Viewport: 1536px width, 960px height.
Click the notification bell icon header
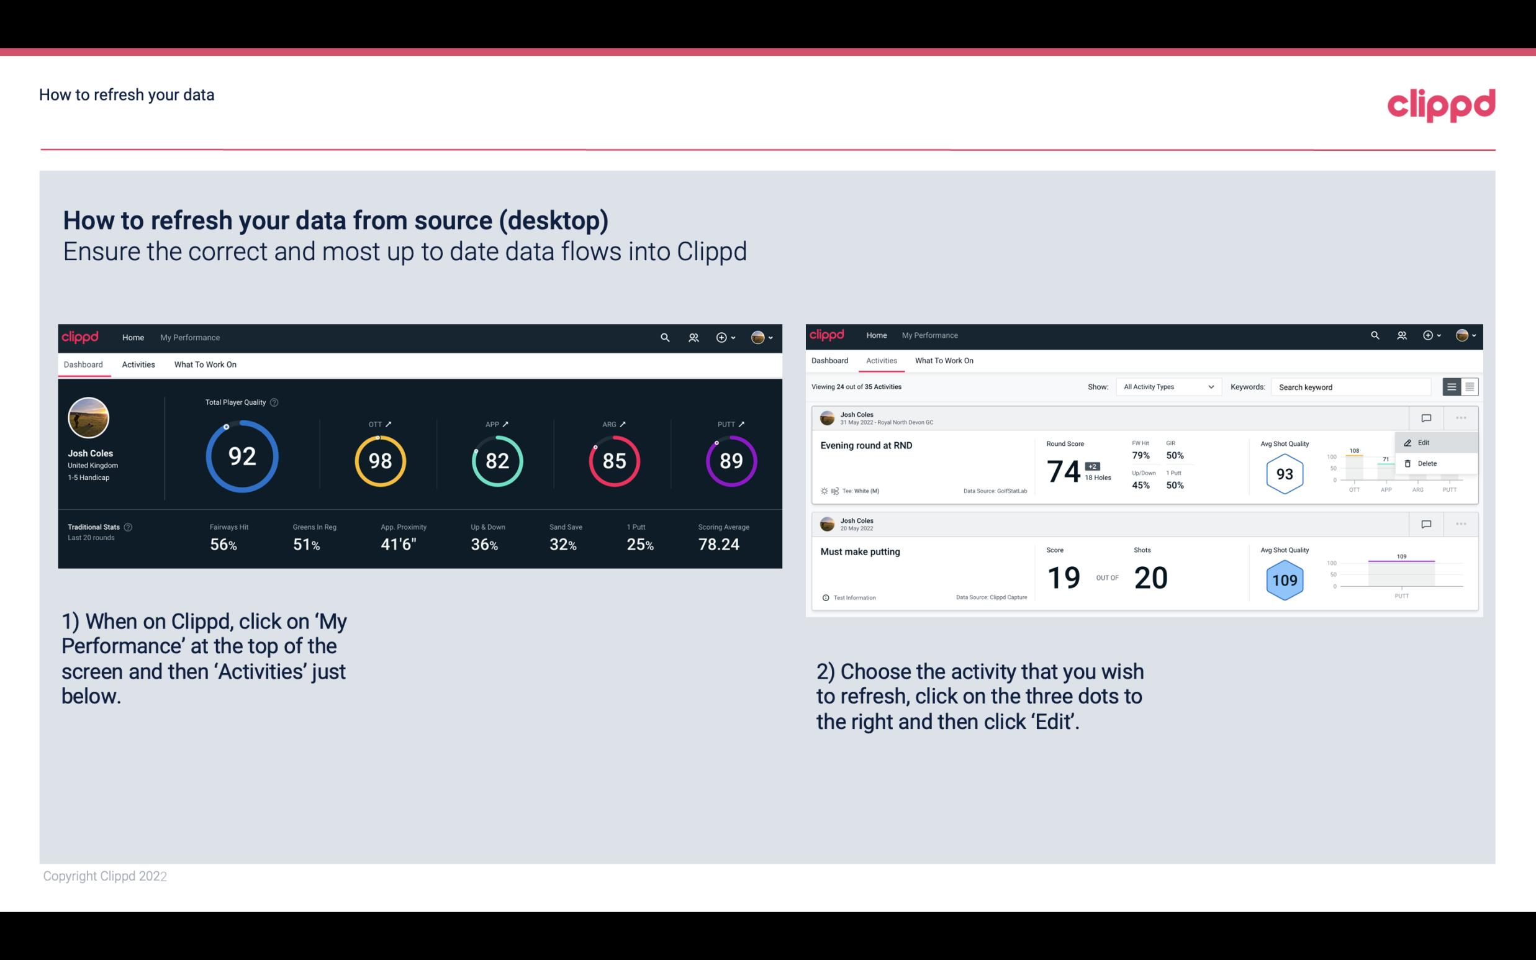[x=693, y=337]
